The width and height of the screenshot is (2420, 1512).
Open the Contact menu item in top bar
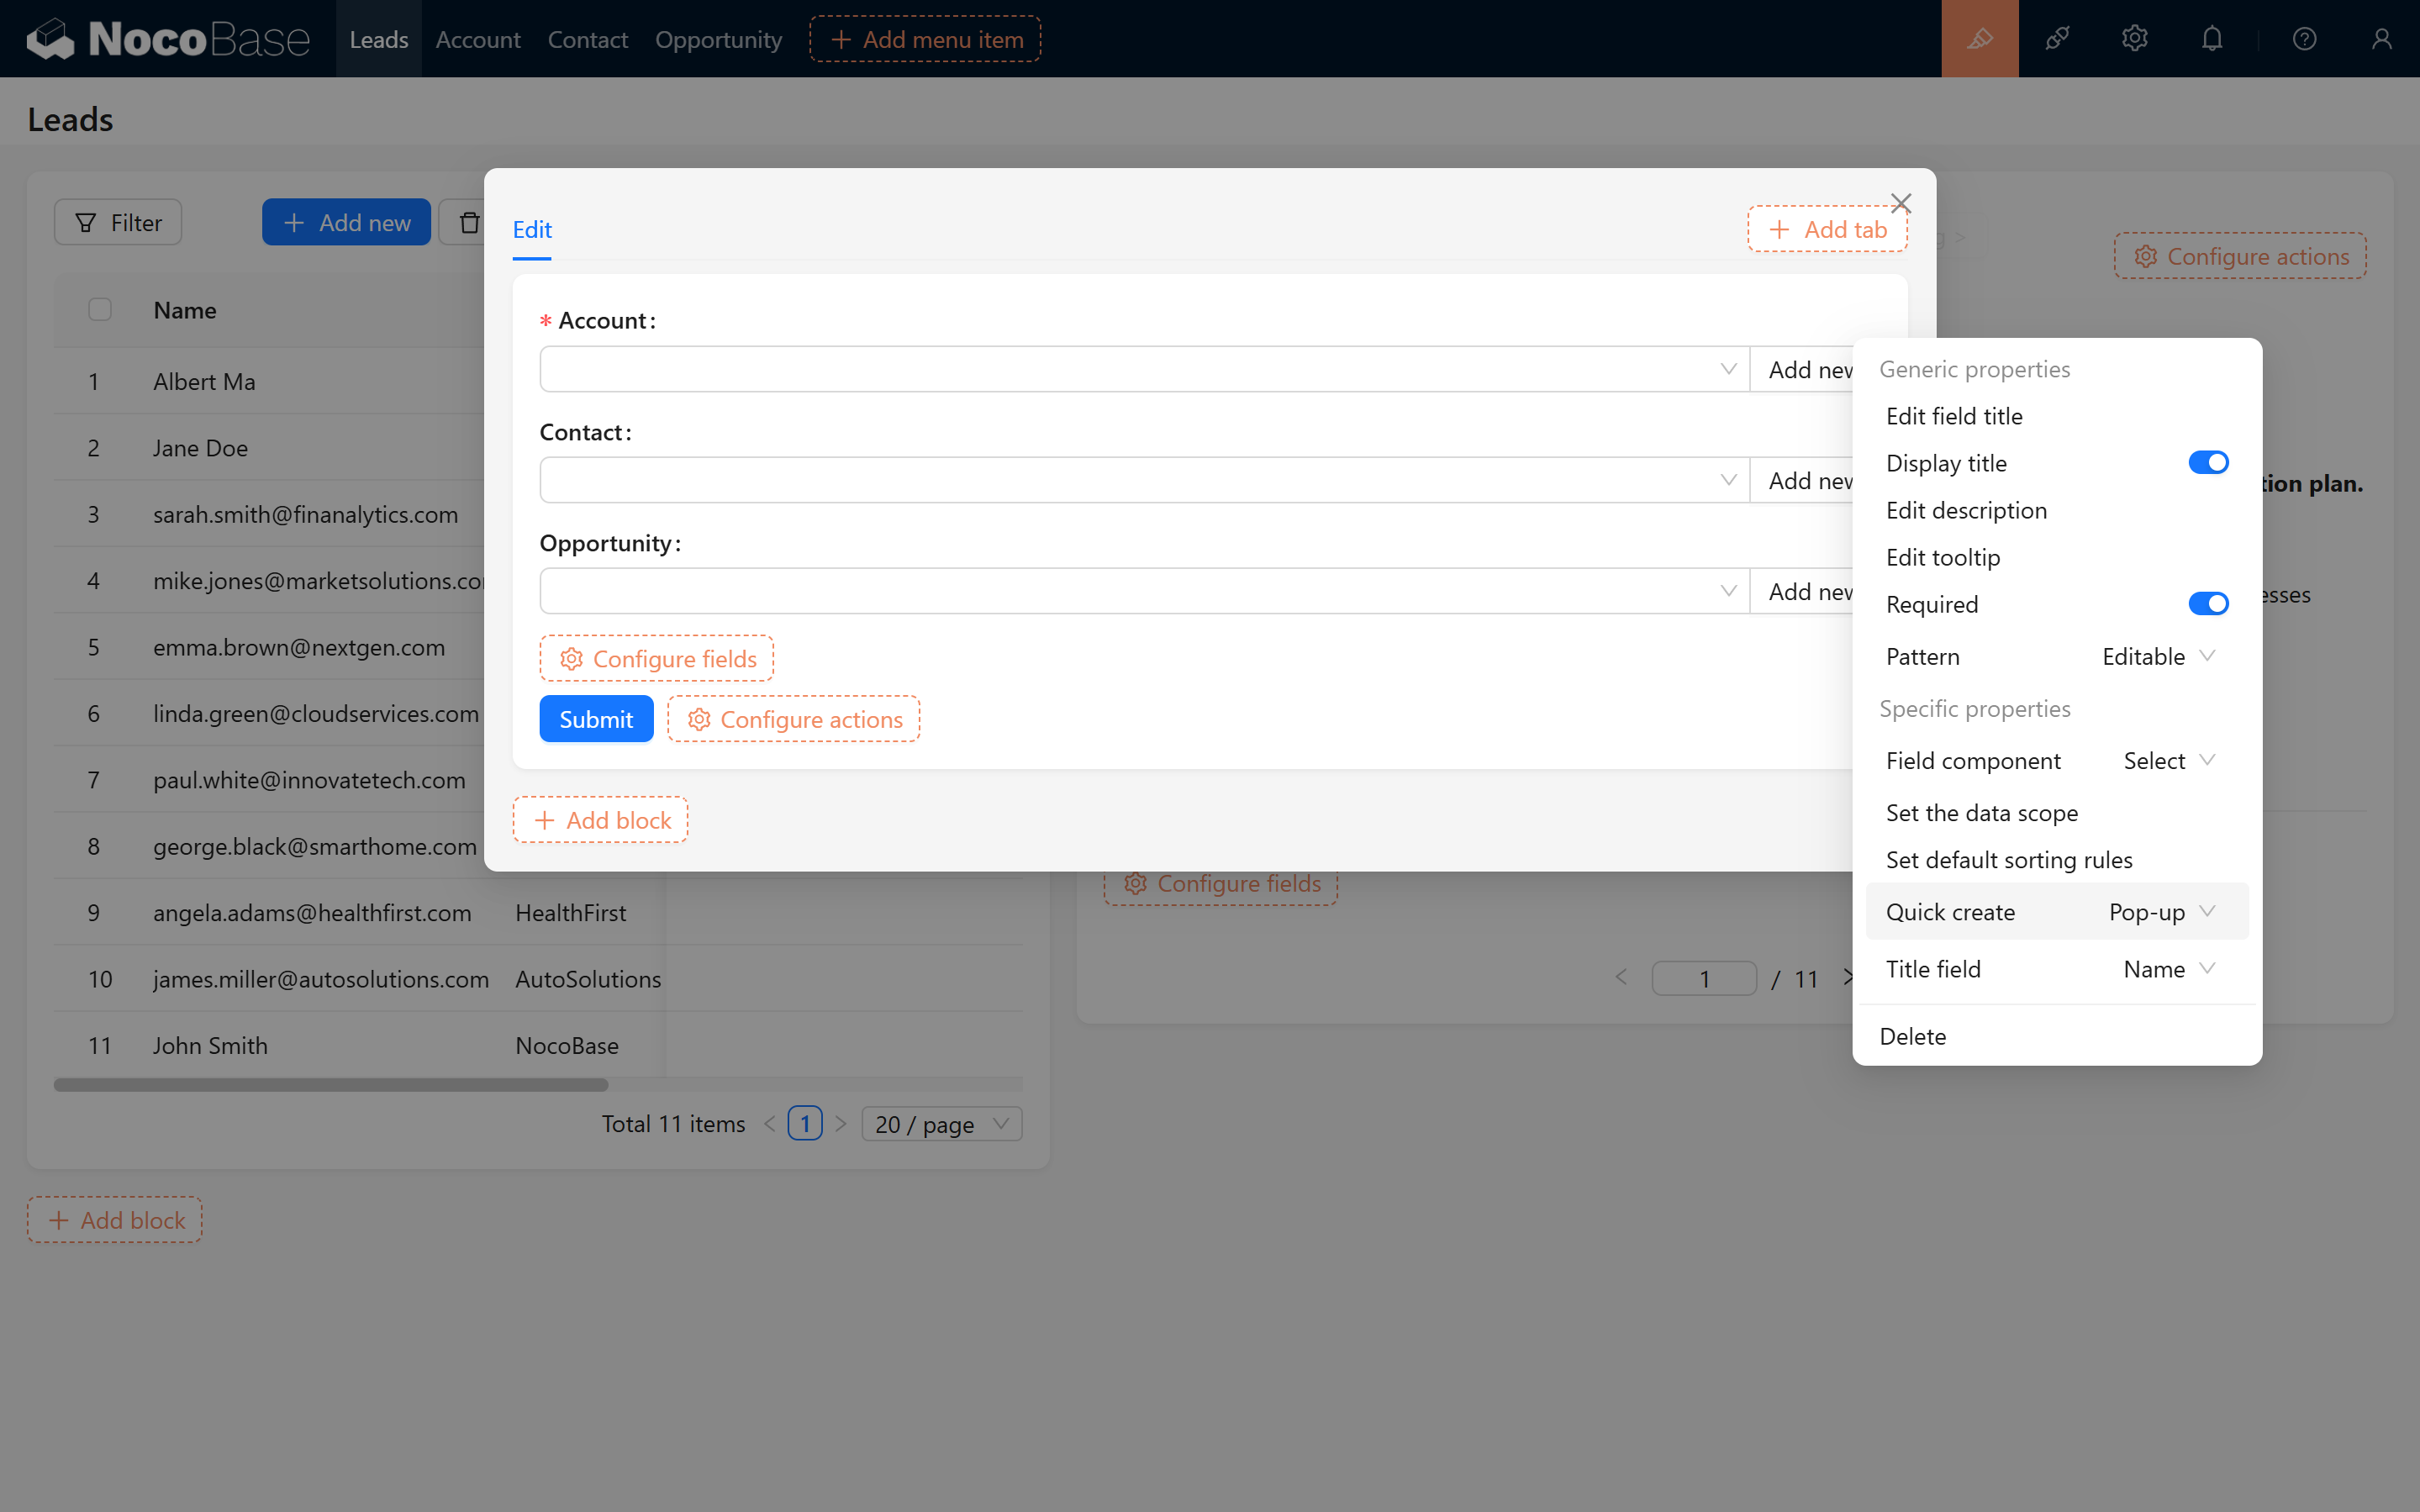coord(587,39)
